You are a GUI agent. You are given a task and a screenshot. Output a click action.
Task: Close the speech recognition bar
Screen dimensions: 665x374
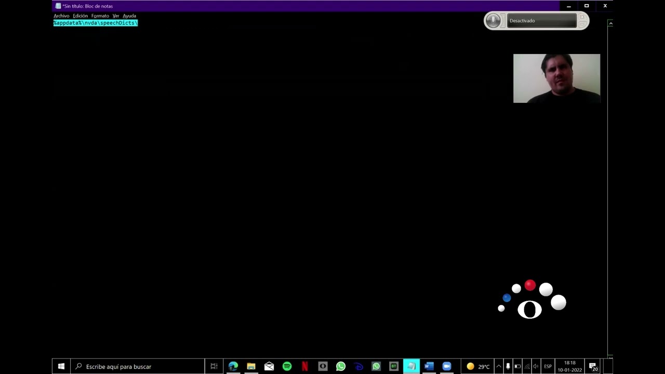[582, 17]
